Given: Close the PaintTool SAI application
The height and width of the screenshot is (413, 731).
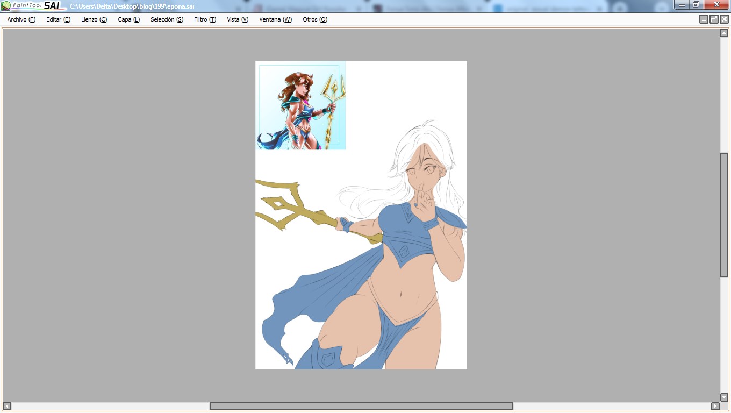Looking at the screenshot, I should [x=716, y=5].
